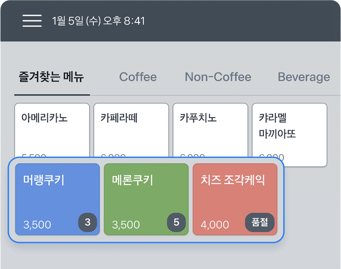Add 아메리카노 to the order

[x=52, y=128]
